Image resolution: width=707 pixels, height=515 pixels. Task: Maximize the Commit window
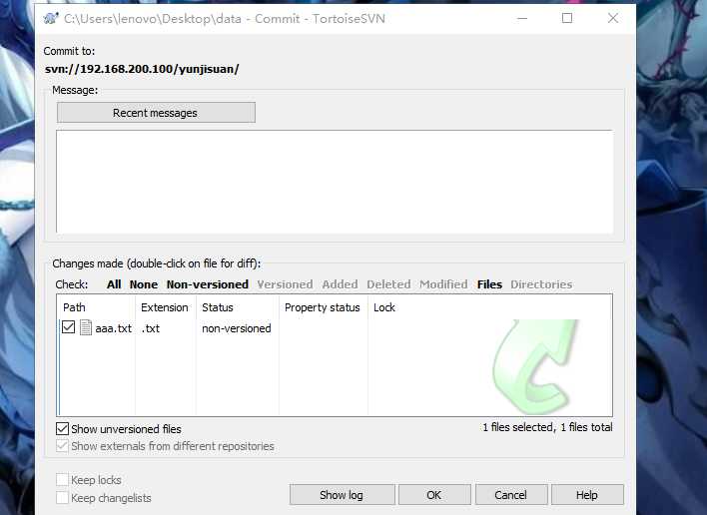(567, 19)
